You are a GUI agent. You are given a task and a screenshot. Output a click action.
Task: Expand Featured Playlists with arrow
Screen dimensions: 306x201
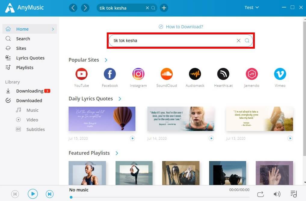(117, 153)
